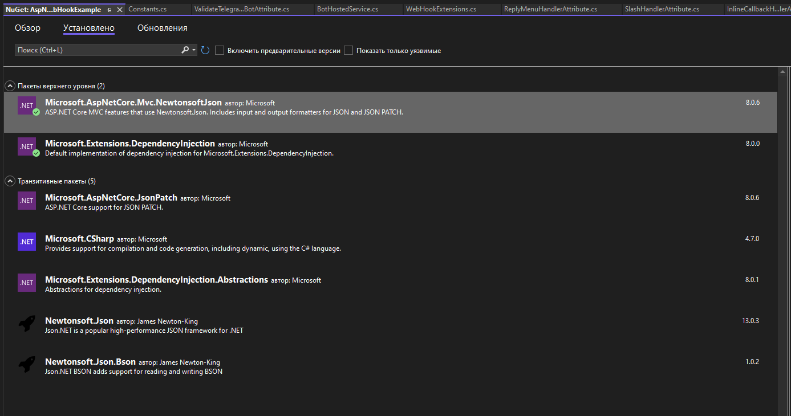
Task: Click version 8.0.0 of DependencyInjection
Action: click(753, 144)
